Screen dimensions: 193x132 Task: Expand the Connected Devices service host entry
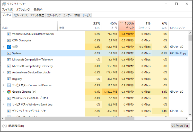pyautogui.click(x=3, y=85)
